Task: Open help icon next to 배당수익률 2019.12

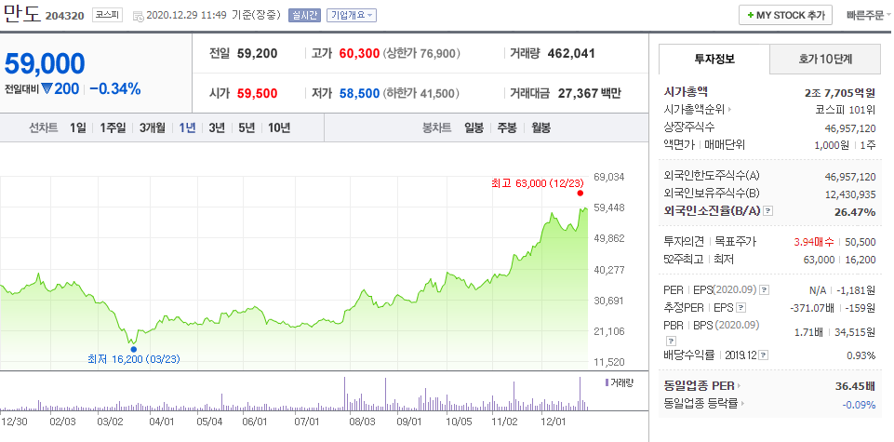Action: coord(764,355)
